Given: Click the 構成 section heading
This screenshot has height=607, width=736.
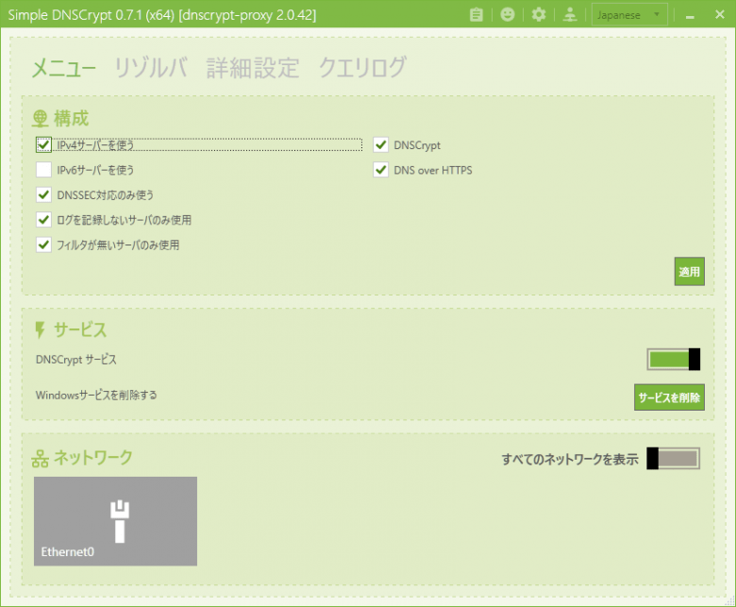Looking at the screenshot, I should (x=71, y=118).
